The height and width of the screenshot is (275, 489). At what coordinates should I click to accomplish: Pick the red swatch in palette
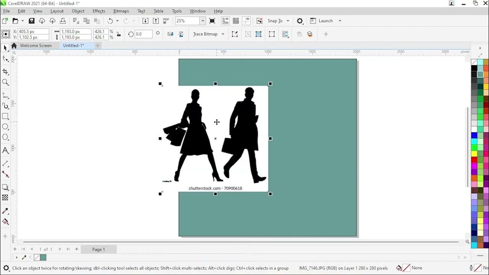coord(474,160)
